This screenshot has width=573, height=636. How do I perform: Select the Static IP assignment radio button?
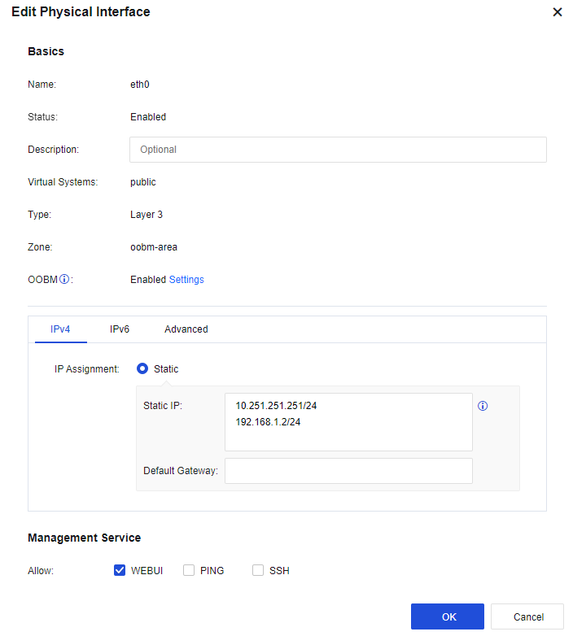(x=142, y=368)
